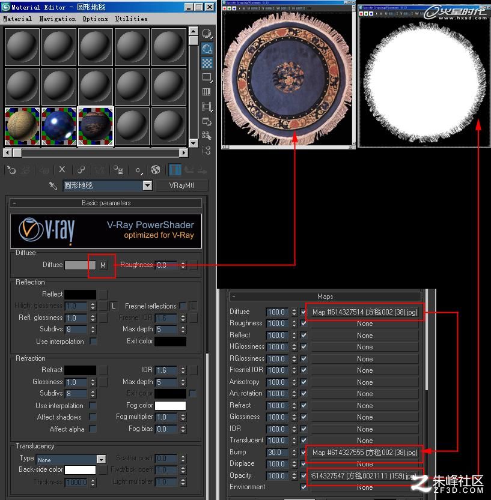Screen dimensions: 491x500
Task: Click the reflection Exit color swatch
Action: (x=170, y=342)
